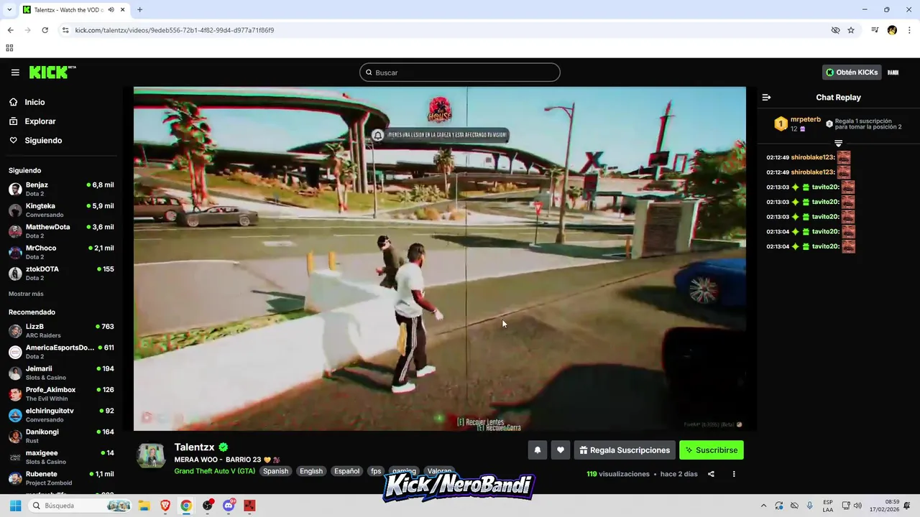920x517 pixels.
Task: Select the Español tag
Action: tap(346, 471)
